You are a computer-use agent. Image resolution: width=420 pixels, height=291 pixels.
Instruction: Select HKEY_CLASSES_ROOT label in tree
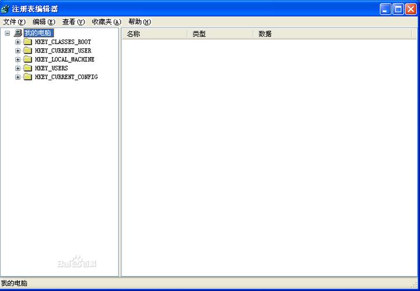(x=63, y=42)
